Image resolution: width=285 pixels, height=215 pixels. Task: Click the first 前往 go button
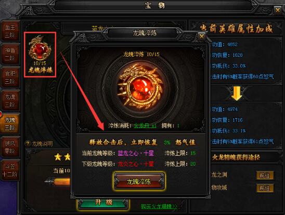tap(265, 175)
